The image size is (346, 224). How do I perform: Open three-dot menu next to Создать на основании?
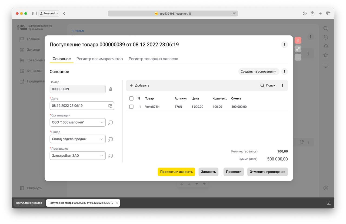(x=284, y=72)
